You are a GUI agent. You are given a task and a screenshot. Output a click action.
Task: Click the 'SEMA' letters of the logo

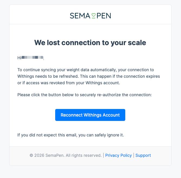[80, 16]
